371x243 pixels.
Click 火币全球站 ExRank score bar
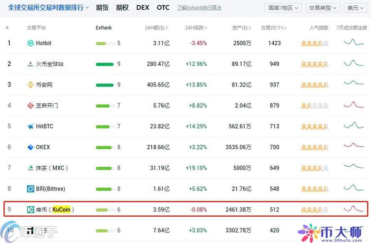tap(105, 64)
